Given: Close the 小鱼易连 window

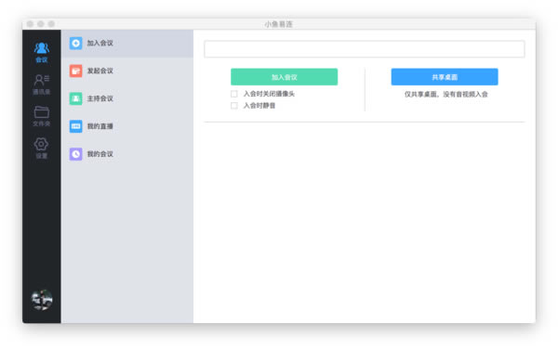Looking at the screenshot, I should (31, 24).
